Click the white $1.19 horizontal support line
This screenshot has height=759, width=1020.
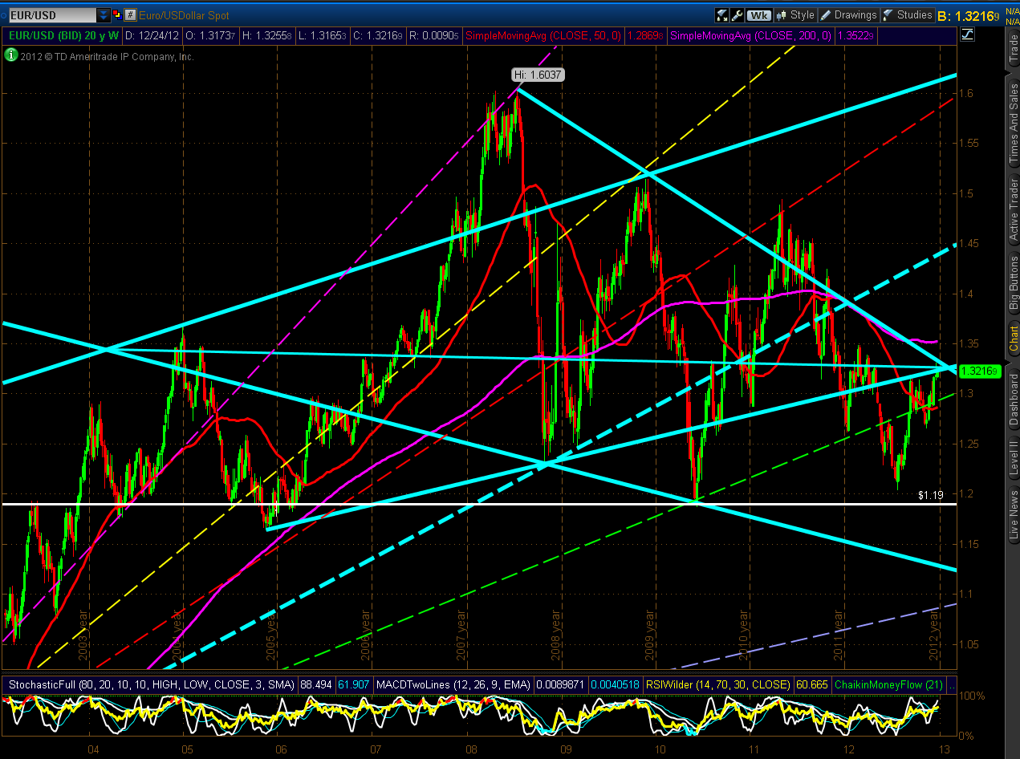(x=478, y=504)
